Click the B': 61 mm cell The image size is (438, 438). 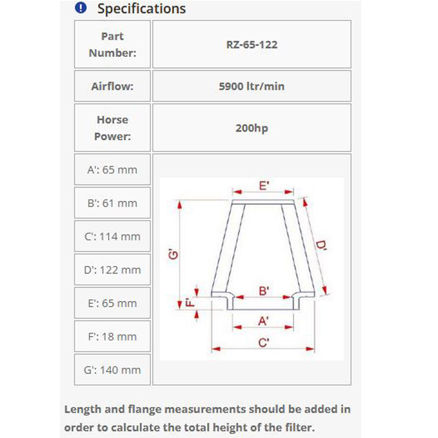click(112, 203)
